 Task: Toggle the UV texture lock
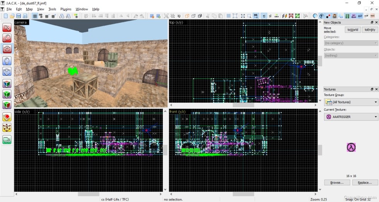pos(76,16)
